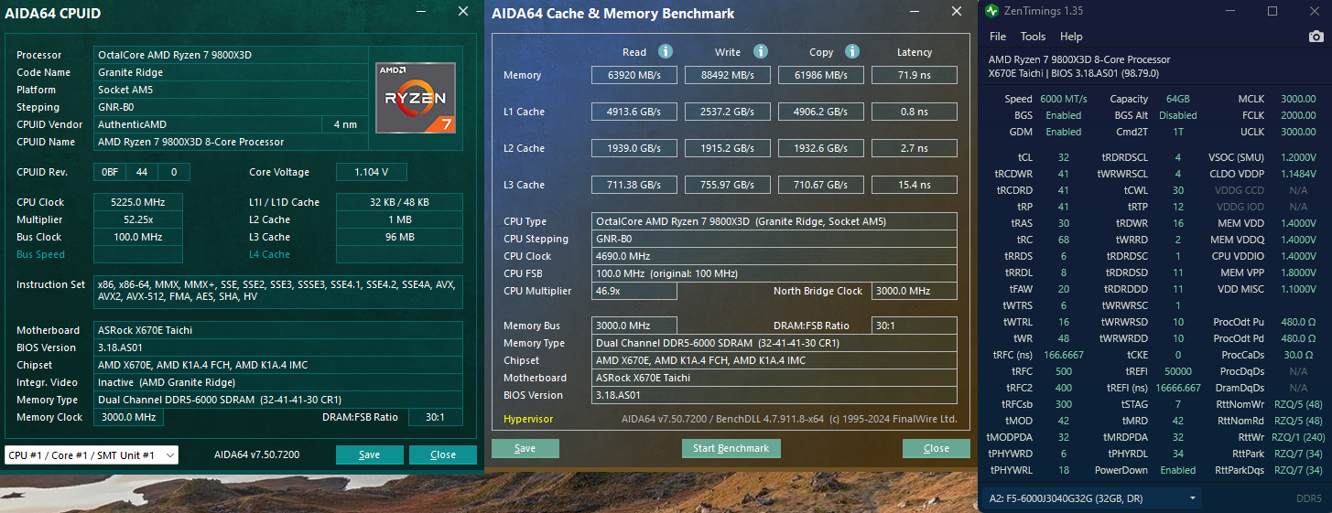Click Close button in benchmark window
Viewport: 1332px width, 513px height.
click(x=936, y=448)
